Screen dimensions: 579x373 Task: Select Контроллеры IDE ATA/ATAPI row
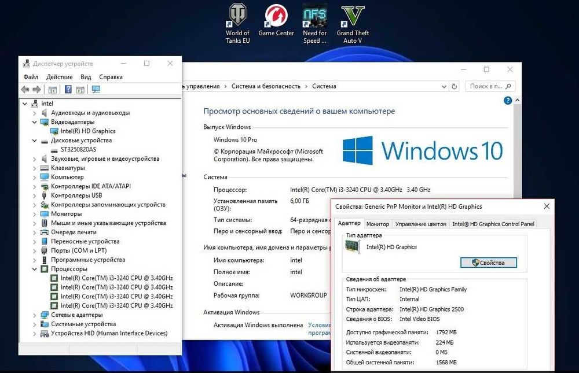tap(91, 186)
